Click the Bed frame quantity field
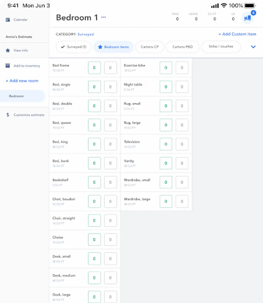The height and width of the screenshot is (303, 263). coord(94,67)
